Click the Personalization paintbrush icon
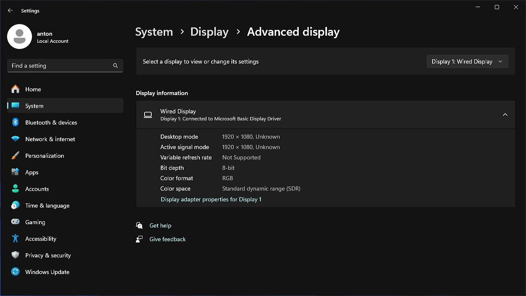This screenshot has width=526, height=296. [15, 156]
